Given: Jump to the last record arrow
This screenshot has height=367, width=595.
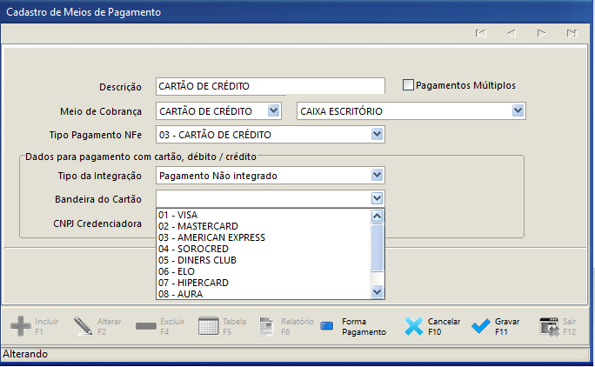Looking at the screenshot, I should pyautogui.click(x=572, y=33).
